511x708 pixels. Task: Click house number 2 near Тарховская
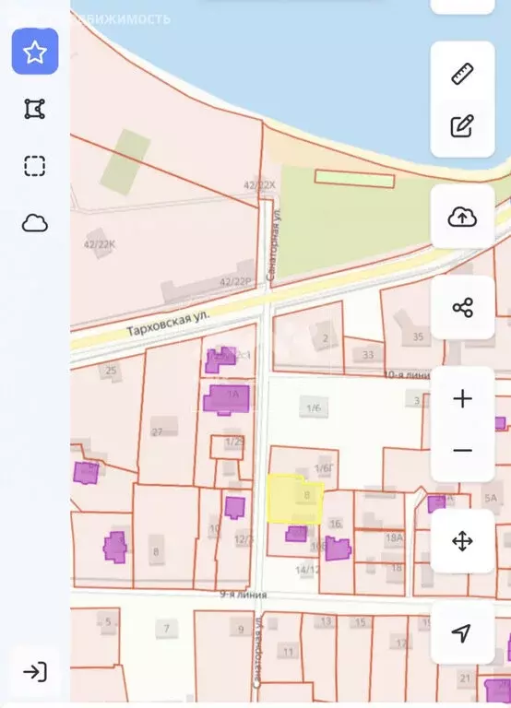click(326, 338)
